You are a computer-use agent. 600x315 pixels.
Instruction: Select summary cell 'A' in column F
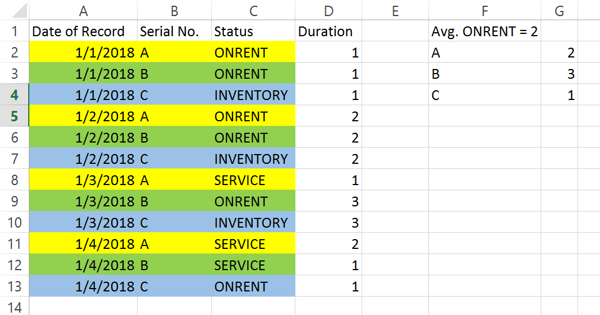click(485, 52)
